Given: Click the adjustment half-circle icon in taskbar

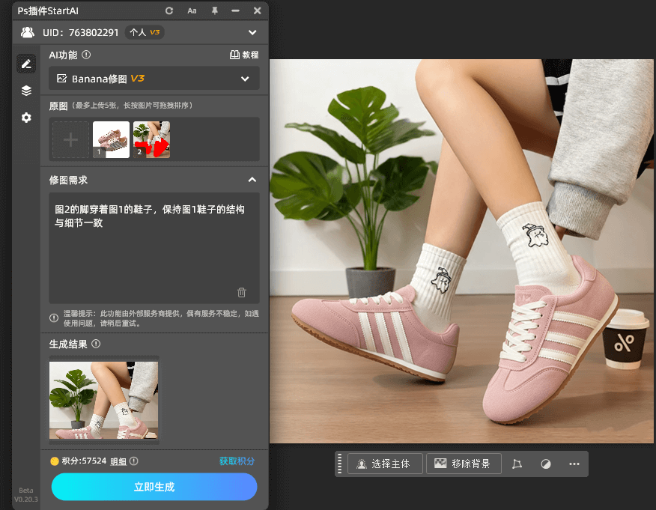Looking at the screenshot, I should pyautogui.click(x=546, y=464).
